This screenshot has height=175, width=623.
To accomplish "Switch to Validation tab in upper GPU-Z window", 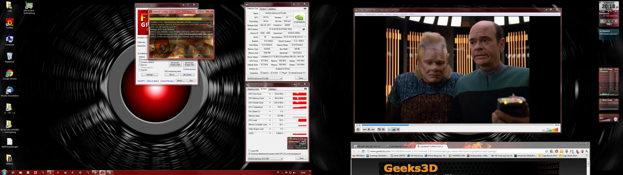I will pyautogui.click(x=272, y=9).
